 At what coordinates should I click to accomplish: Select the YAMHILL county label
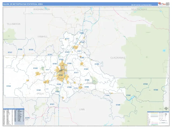point(42,37)
